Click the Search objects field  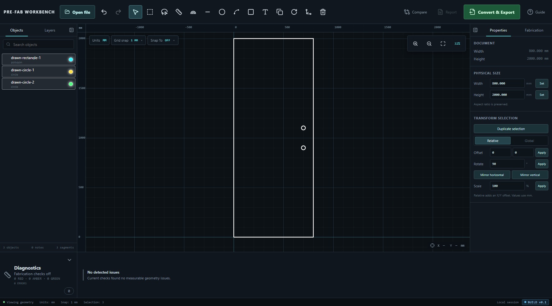[39, 44]
